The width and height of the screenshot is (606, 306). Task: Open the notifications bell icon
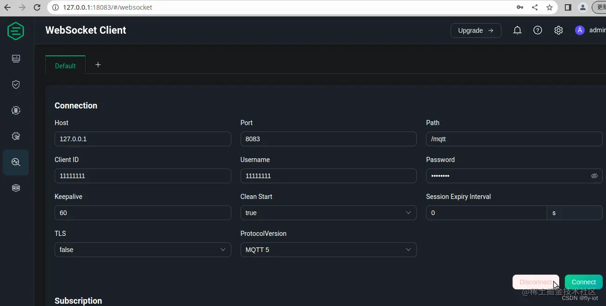click(517, 30)
